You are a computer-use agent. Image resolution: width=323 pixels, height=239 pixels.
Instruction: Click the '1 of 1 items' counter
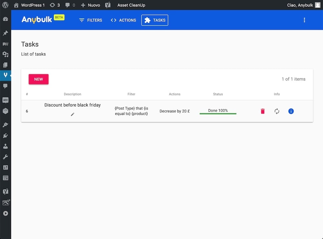[294, 79]
